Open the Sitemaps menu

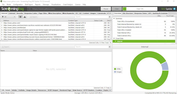[46, 4]
